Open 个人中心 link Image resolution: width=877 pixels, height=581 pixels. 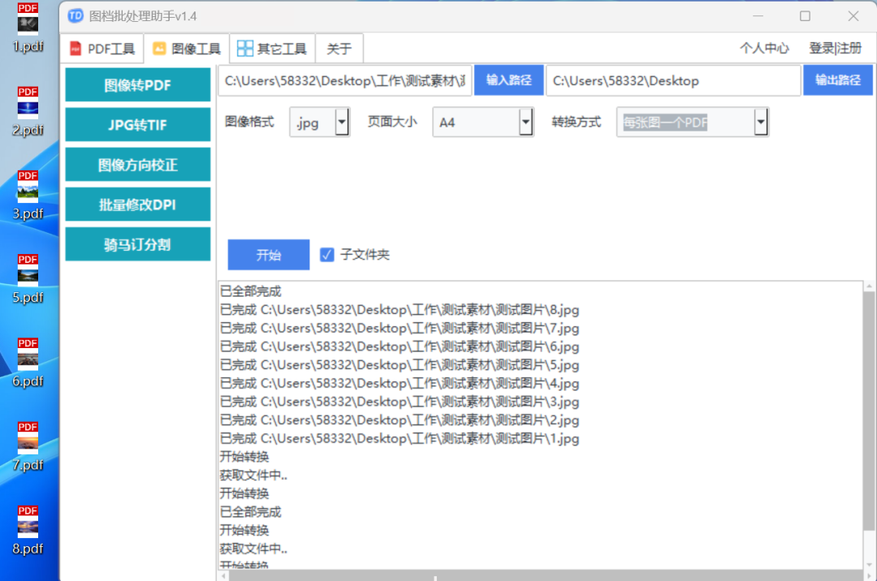click(764, 49)
